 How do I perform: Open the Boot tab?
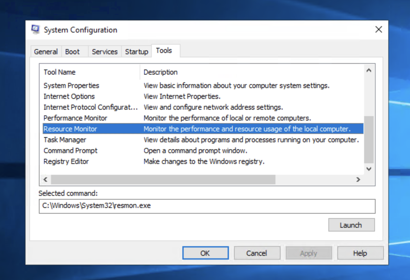click(72, 52)
